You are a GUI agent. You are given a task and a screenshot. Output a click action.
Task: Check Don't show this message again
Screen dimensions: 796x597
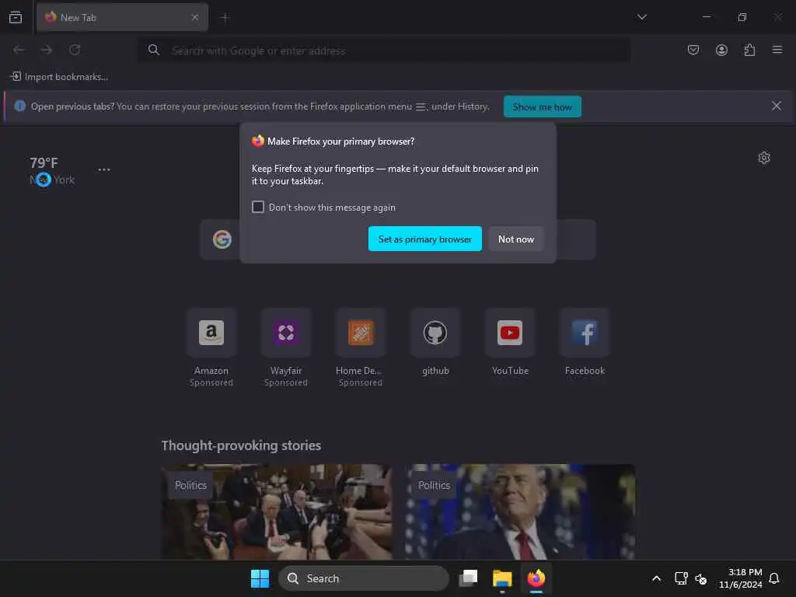coord(258,207)
